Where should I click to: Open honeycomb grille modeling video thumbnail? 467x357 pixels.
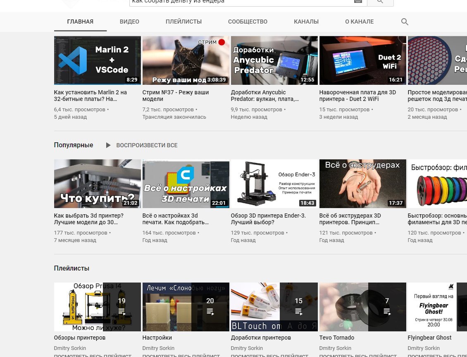[437, 60]
